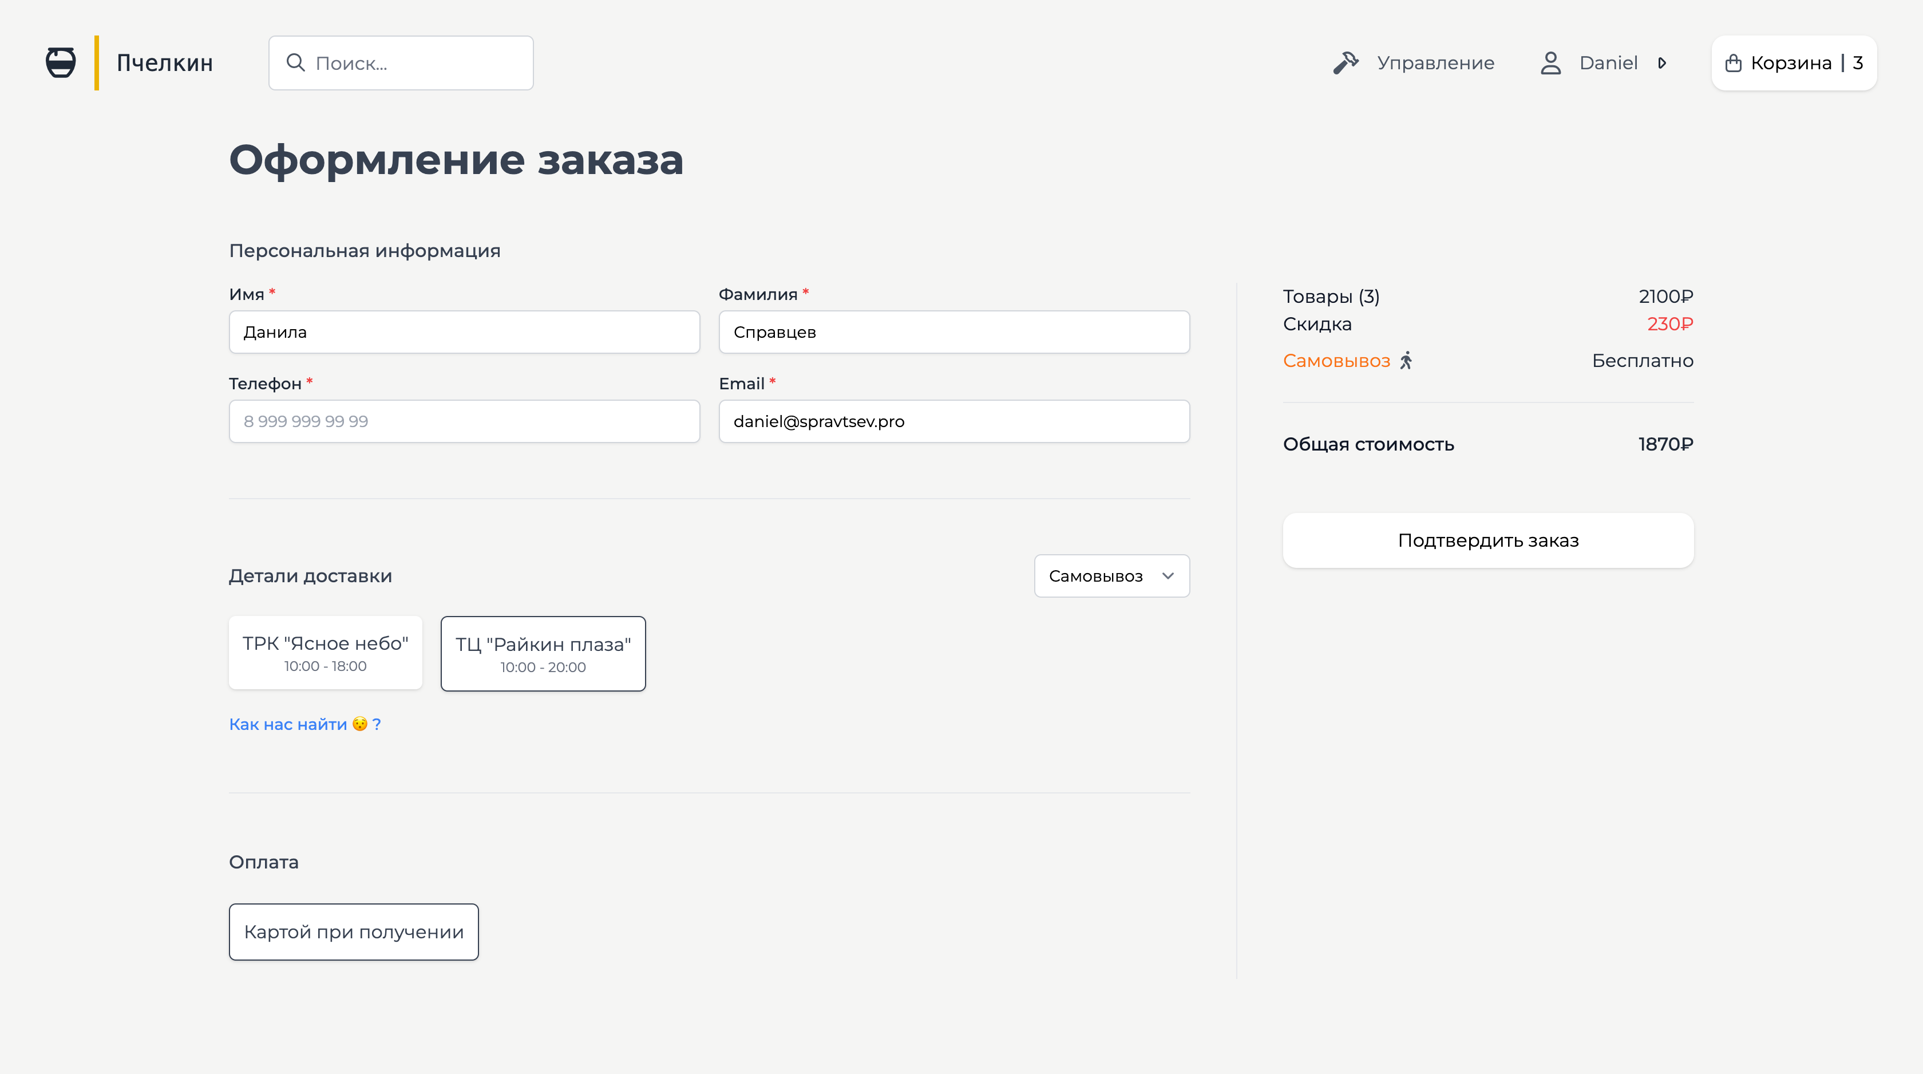Click the Телефон input field
Image resolution: width=1923 pixels, height=1074 pixels.
(x=464, y=420)
